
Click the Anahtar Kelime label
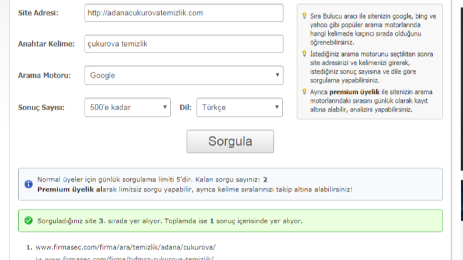pos(46,44)
